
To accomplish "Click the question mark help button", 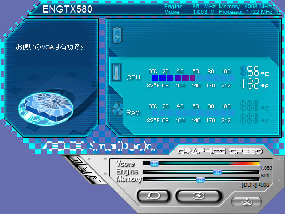I will (94, 179).
